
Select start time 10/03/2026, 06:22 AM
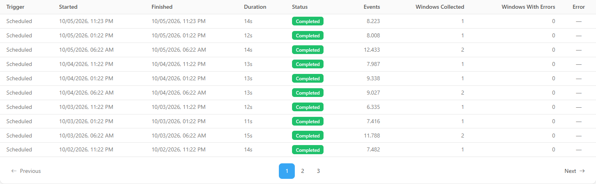(x=86, y=136)
